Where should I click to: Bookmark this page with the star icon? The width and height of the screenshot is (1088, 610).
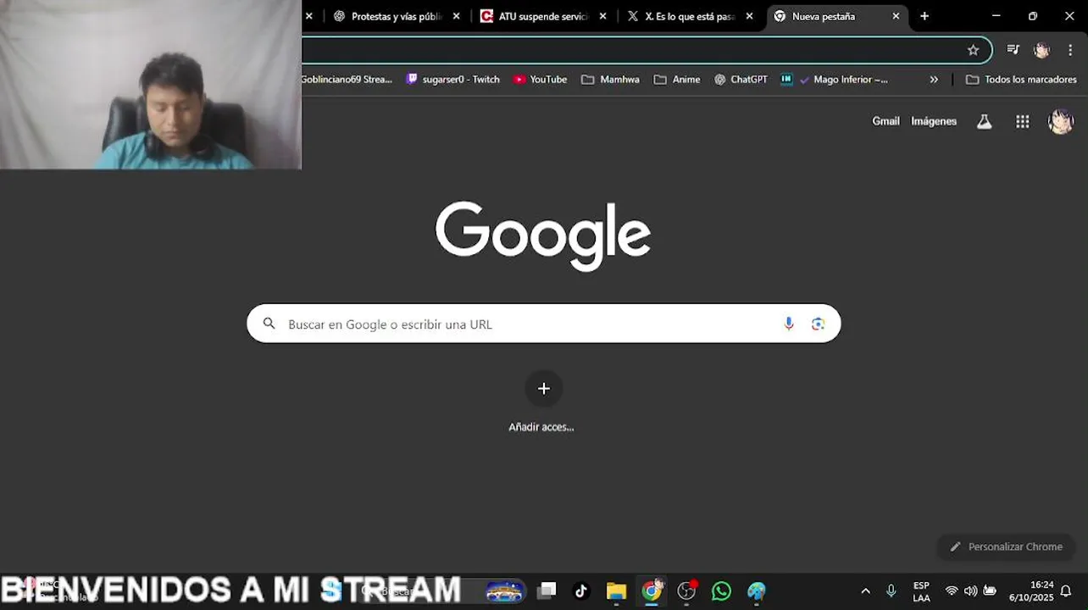tap(973, 50)
